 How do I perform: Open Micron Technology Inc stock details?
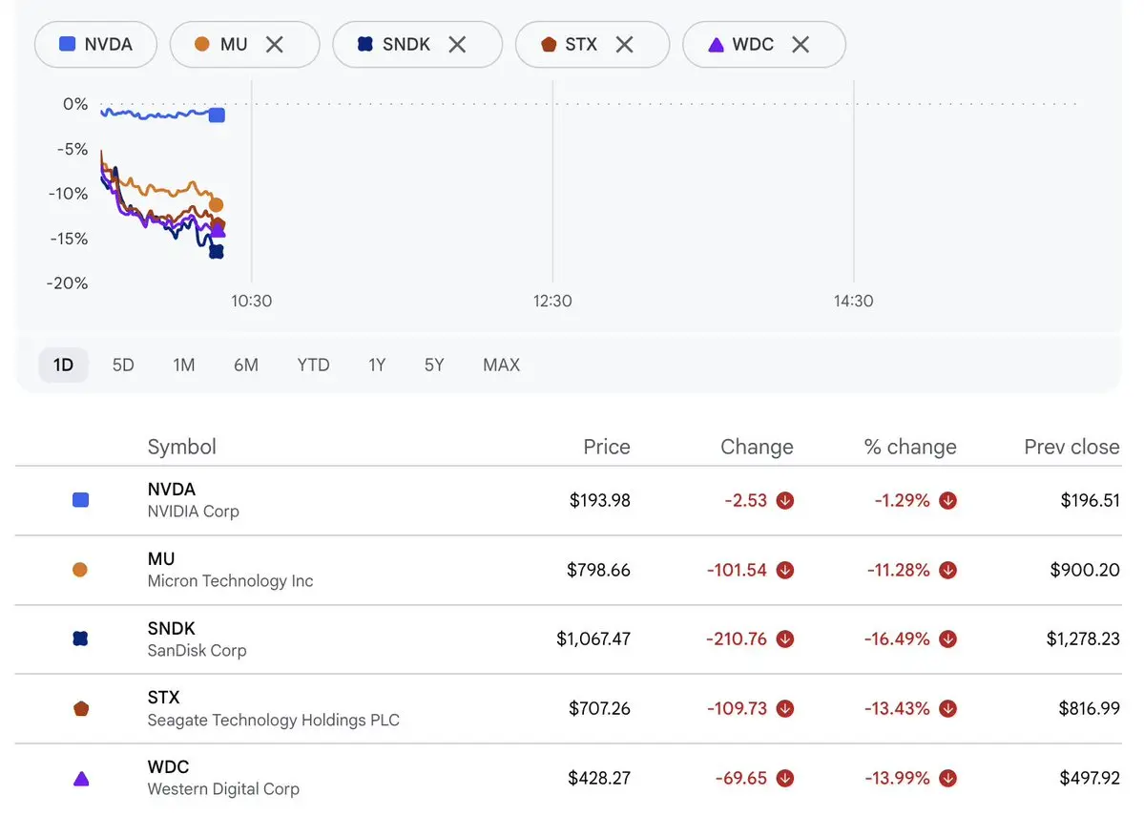[569, 570]
